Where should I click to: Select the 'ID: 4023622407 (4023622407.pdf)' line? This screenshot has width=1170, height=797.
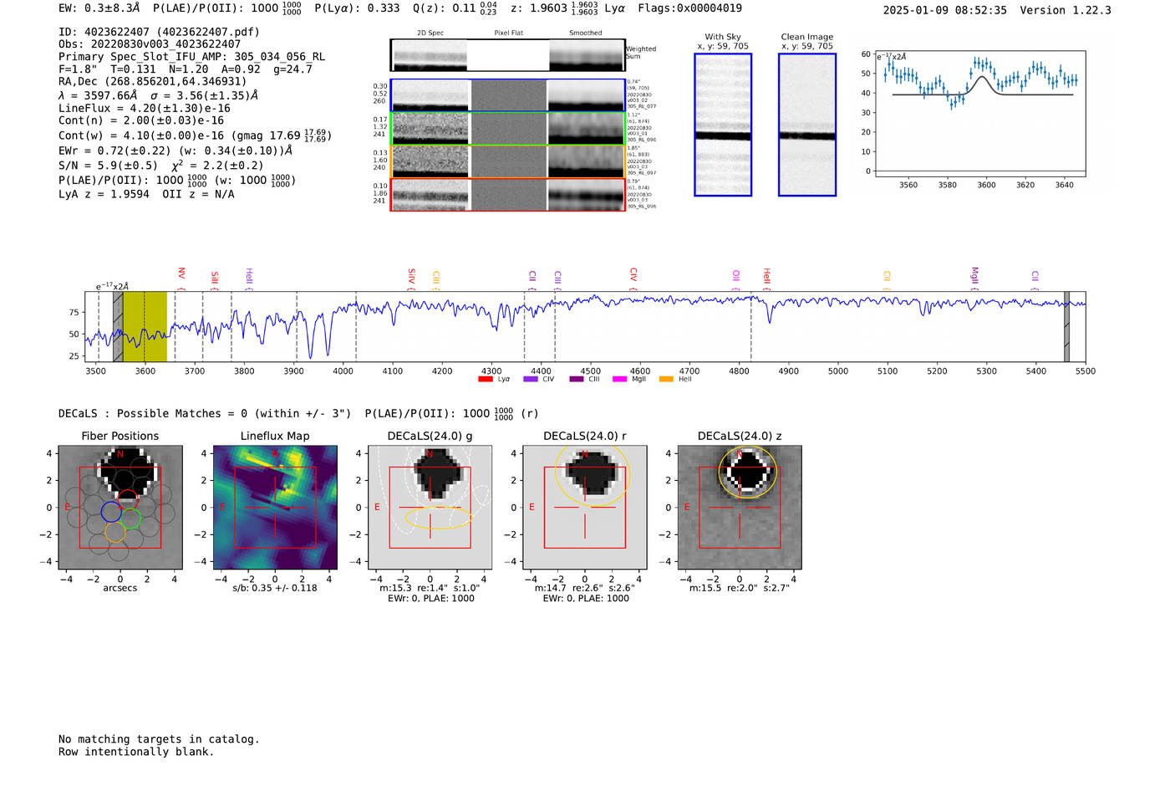159,32
